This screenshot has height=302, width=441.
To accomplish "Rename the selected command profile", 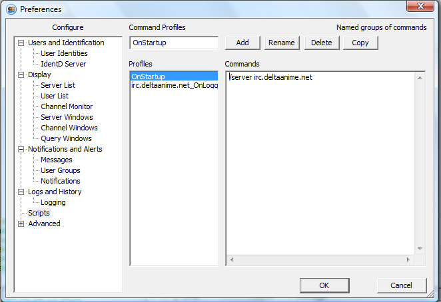I will click(282, 43).
